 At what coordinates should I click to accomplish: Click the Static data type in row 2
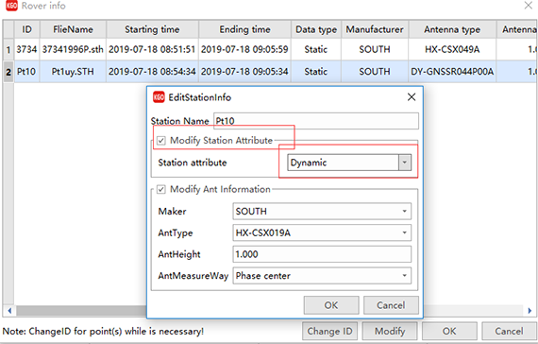(x=316, y=72)
